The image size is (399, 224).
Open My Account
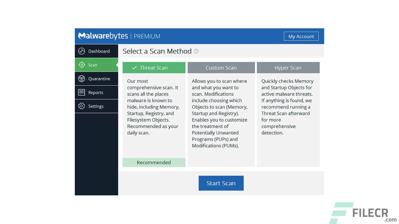click(301, 36)
